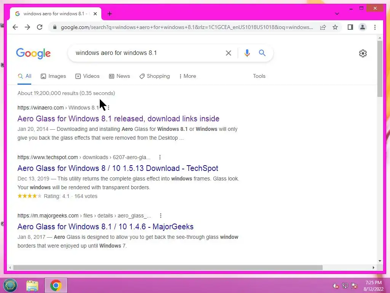Go forward to the next page
Screen dimensions: 390x293
point(27,27)
